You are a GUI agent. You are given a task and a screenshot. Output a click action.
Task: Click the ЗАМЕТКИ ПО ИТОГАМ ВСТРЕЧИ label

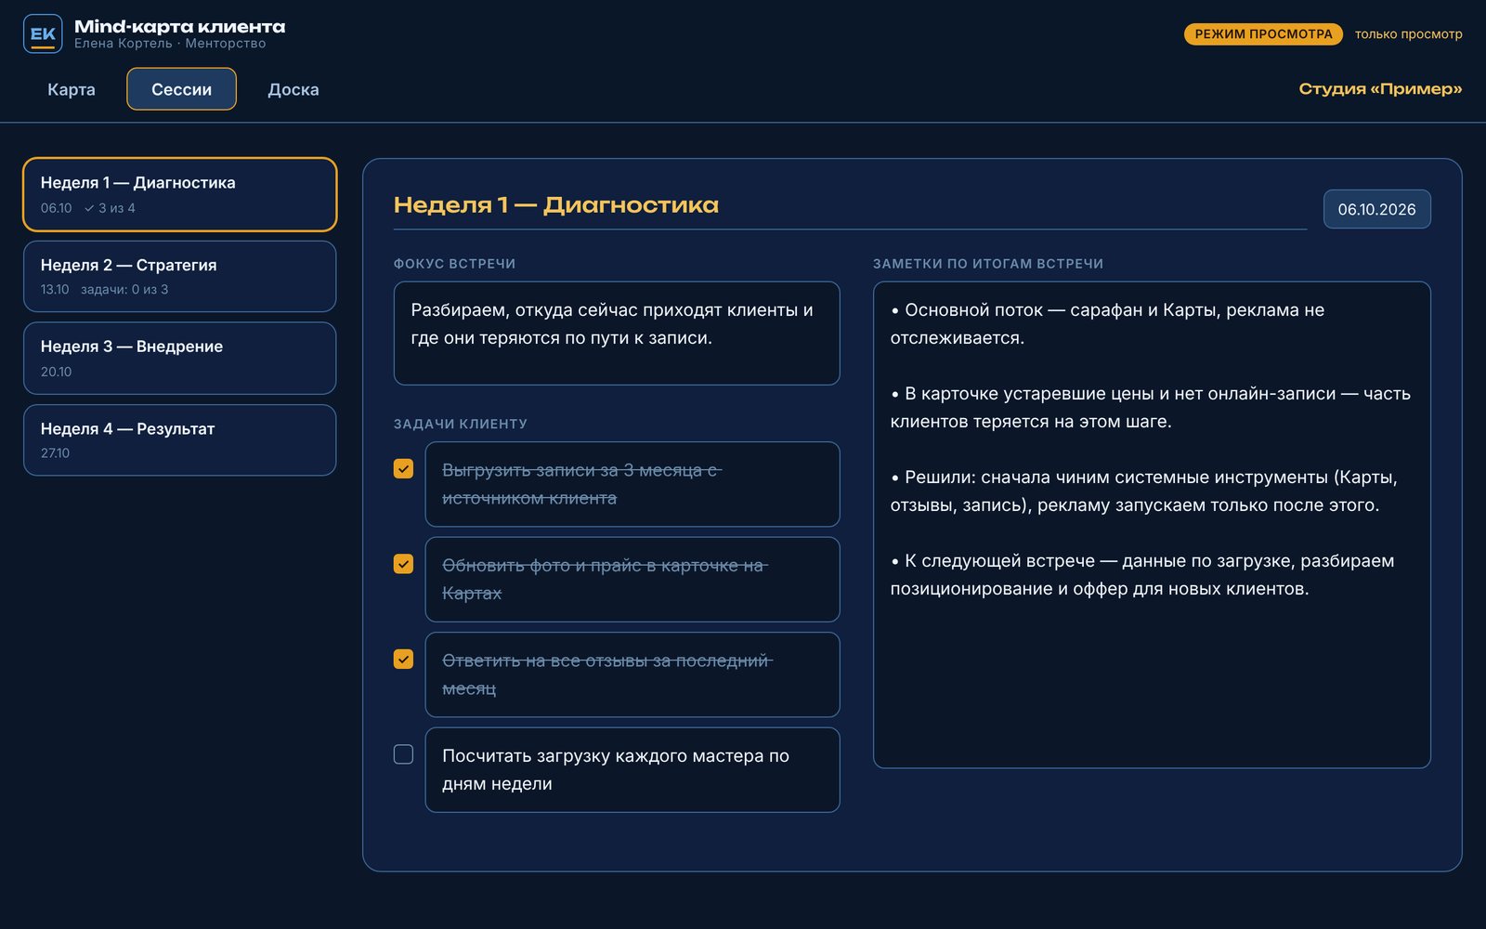point(988,264)
